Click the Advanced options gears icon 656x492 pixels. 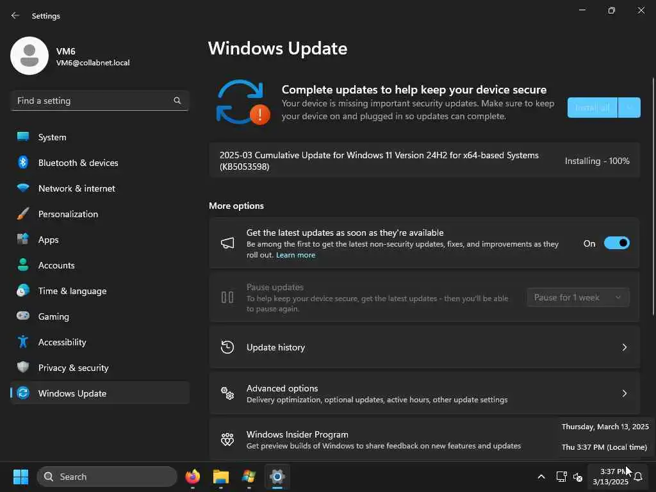click(227, 393)
